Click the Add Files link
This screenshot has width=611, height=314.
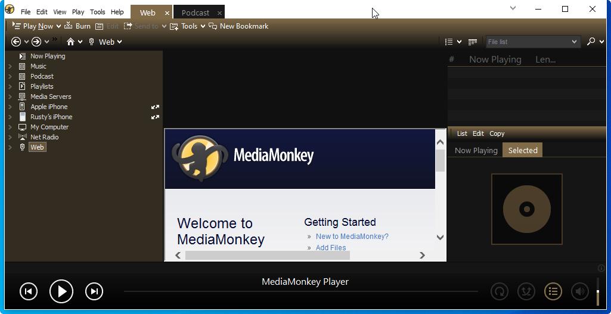[331, 248]
